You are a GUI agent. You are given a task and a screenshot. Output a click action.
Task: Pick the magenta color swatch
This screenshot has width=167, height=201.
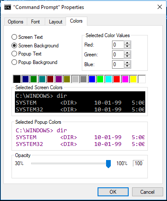[x=125, y=79]
